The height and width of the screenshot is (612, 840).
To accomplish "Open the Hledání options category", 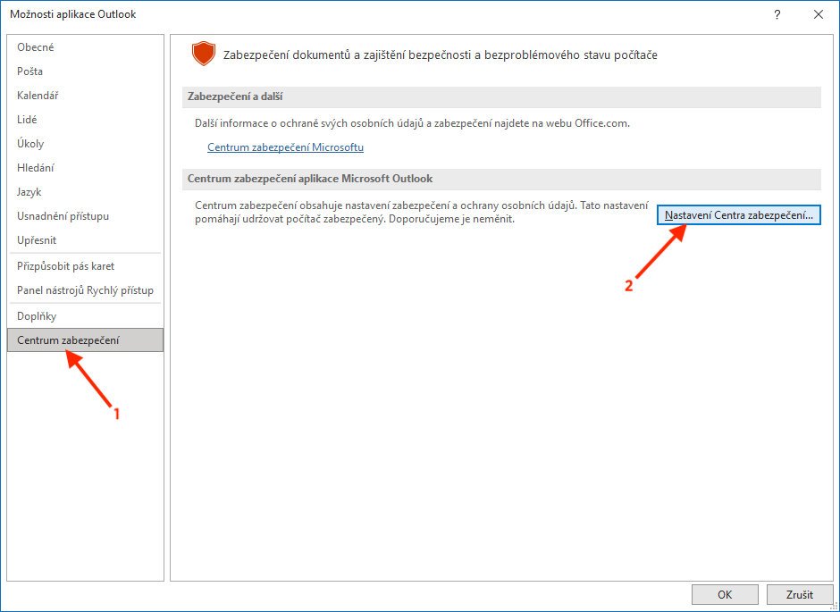I will pos(36,168).
